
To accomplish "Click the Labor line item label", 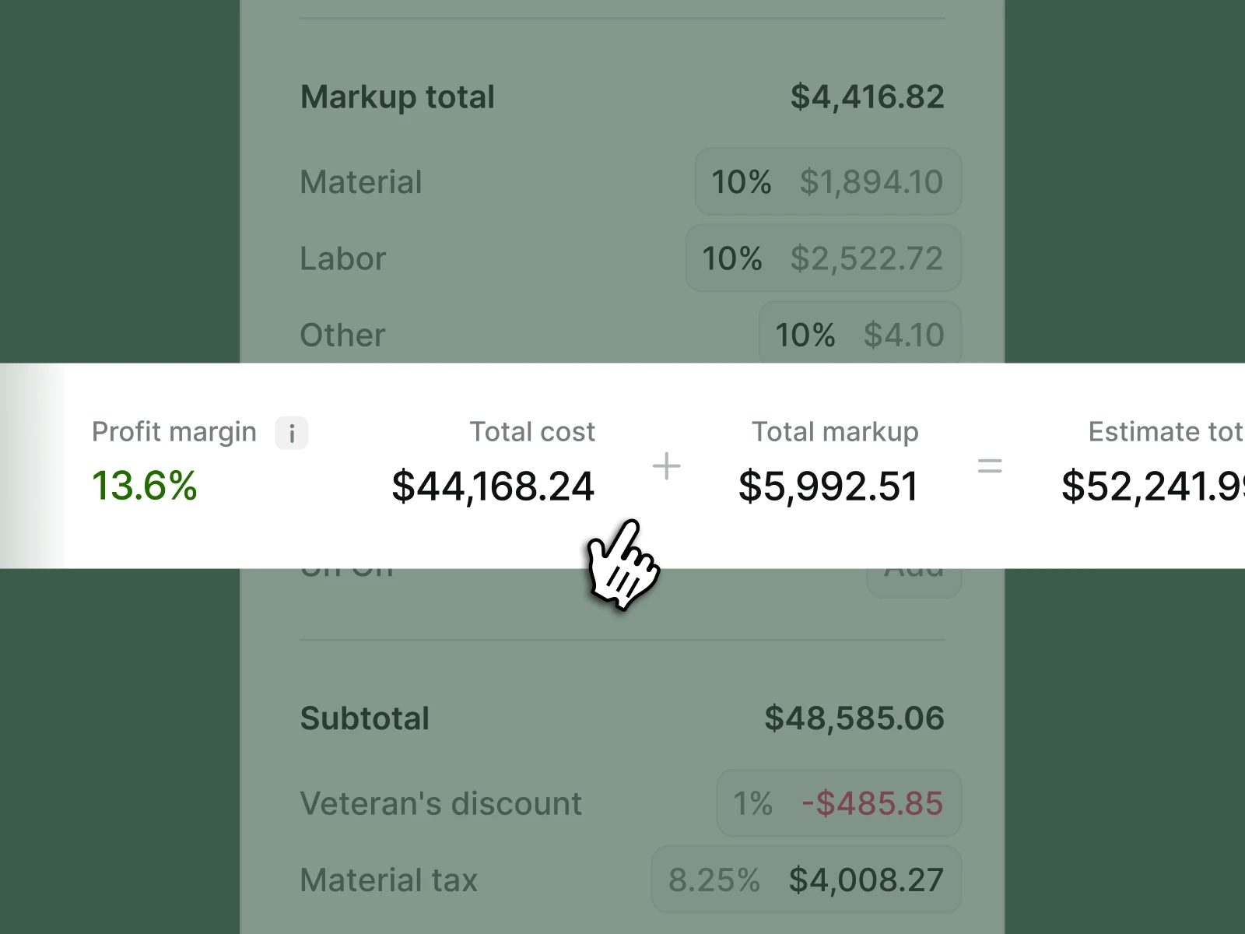I will tap(342, 258).
